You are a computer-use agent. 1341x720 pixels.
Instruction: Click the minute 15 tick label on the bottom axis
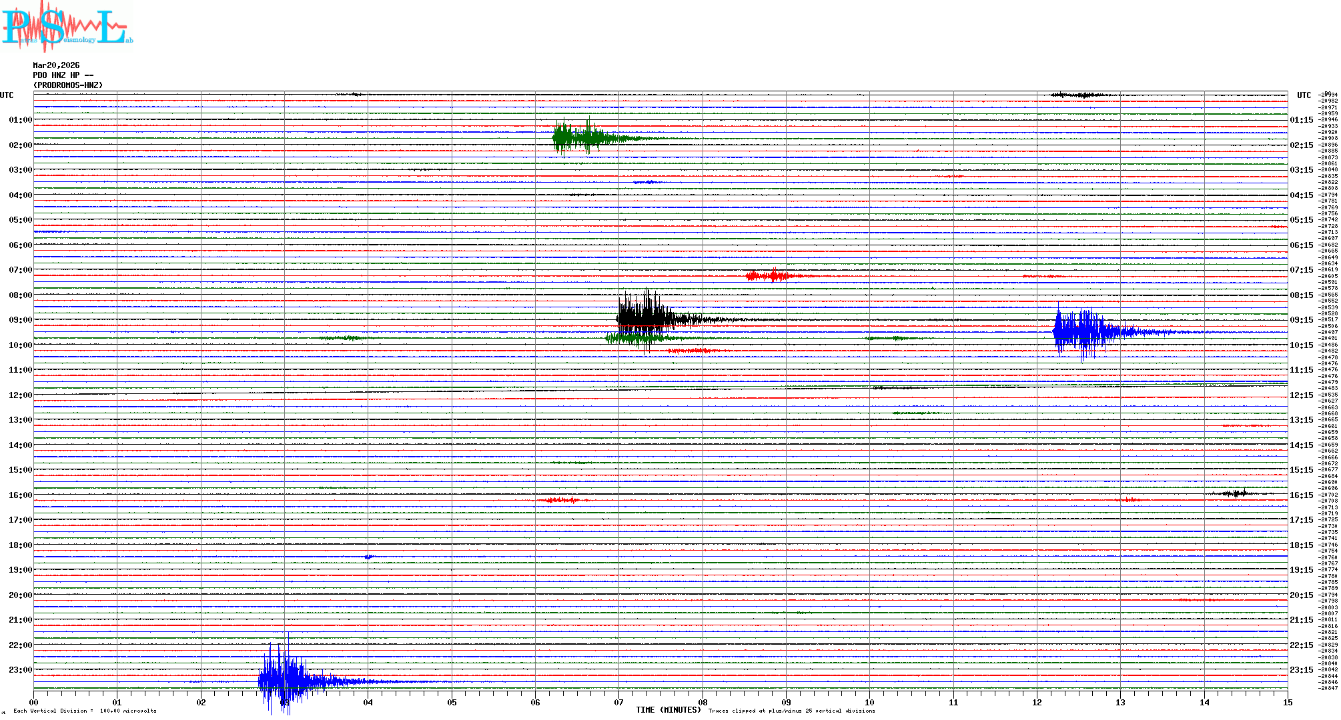click(x=1287, y=702)
